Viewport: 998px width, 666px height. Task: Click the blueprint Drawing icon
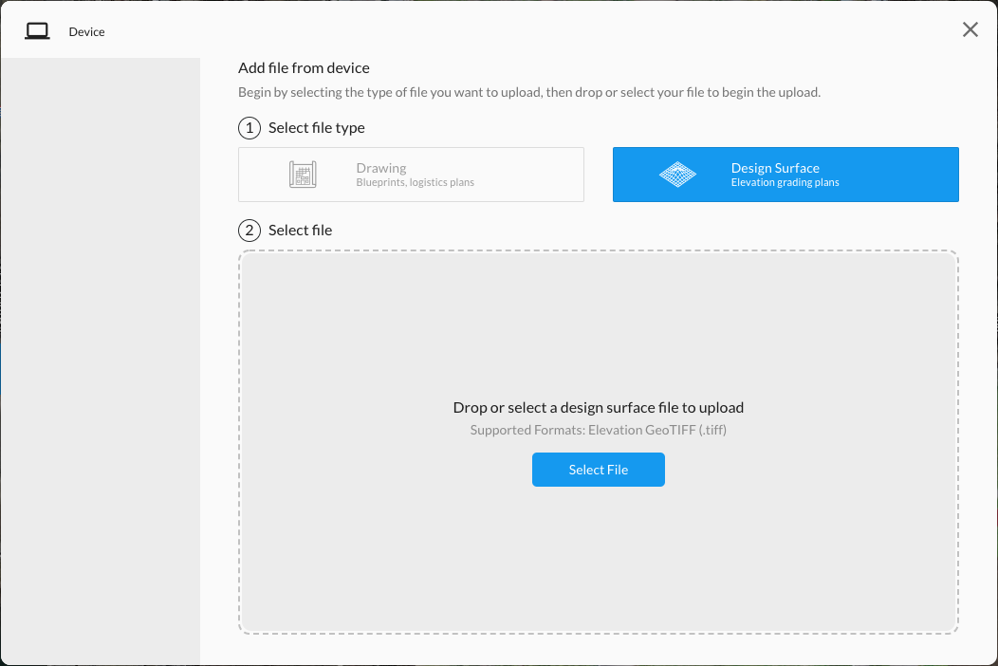click(303, 175)
